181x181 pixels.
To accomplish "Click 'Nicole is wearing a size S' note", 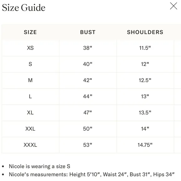I will coord(40,166).
